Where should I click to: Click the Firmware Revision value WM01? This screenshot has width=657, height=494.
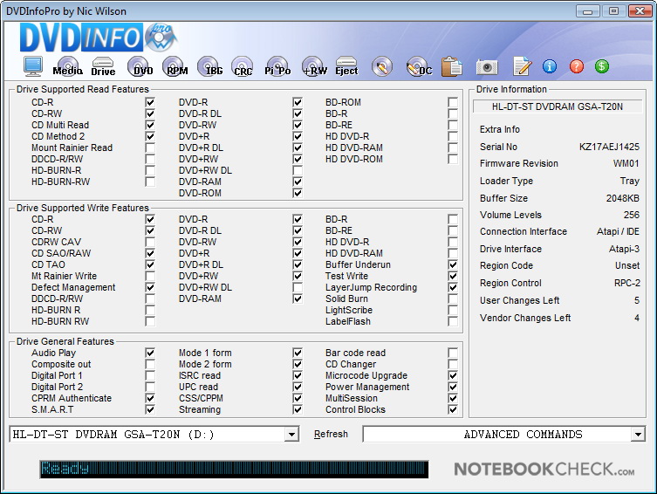626,163
